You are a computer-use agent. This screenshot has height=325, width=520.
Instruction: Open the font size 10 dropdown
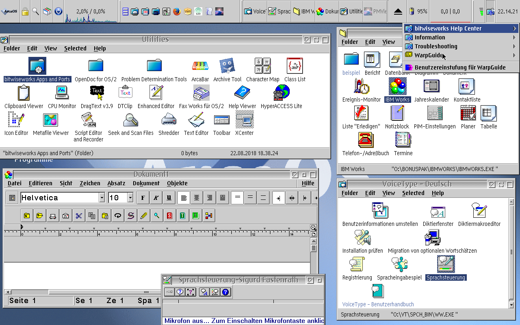point(130,198)
